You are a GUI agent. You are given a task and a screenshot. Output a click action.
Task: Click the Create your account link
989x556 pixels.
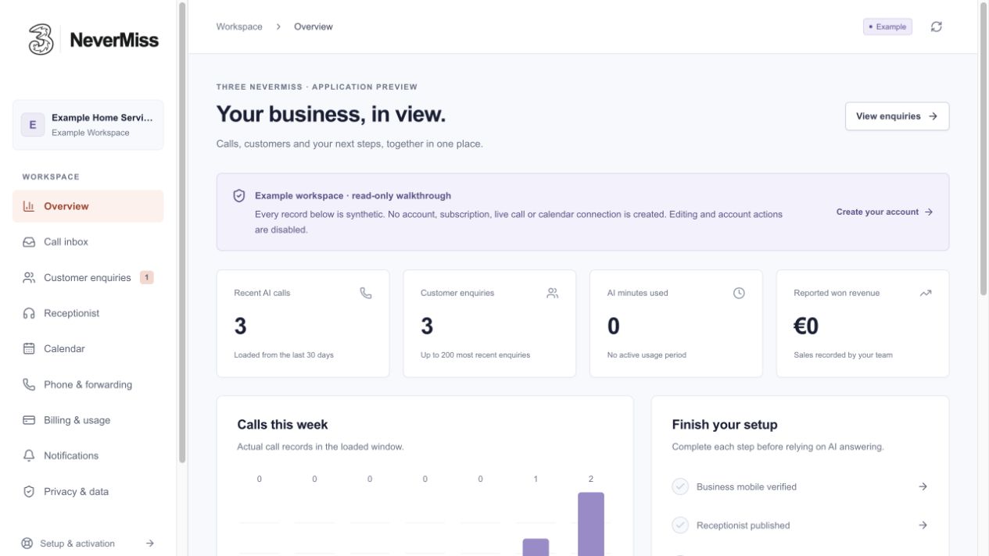884,212
